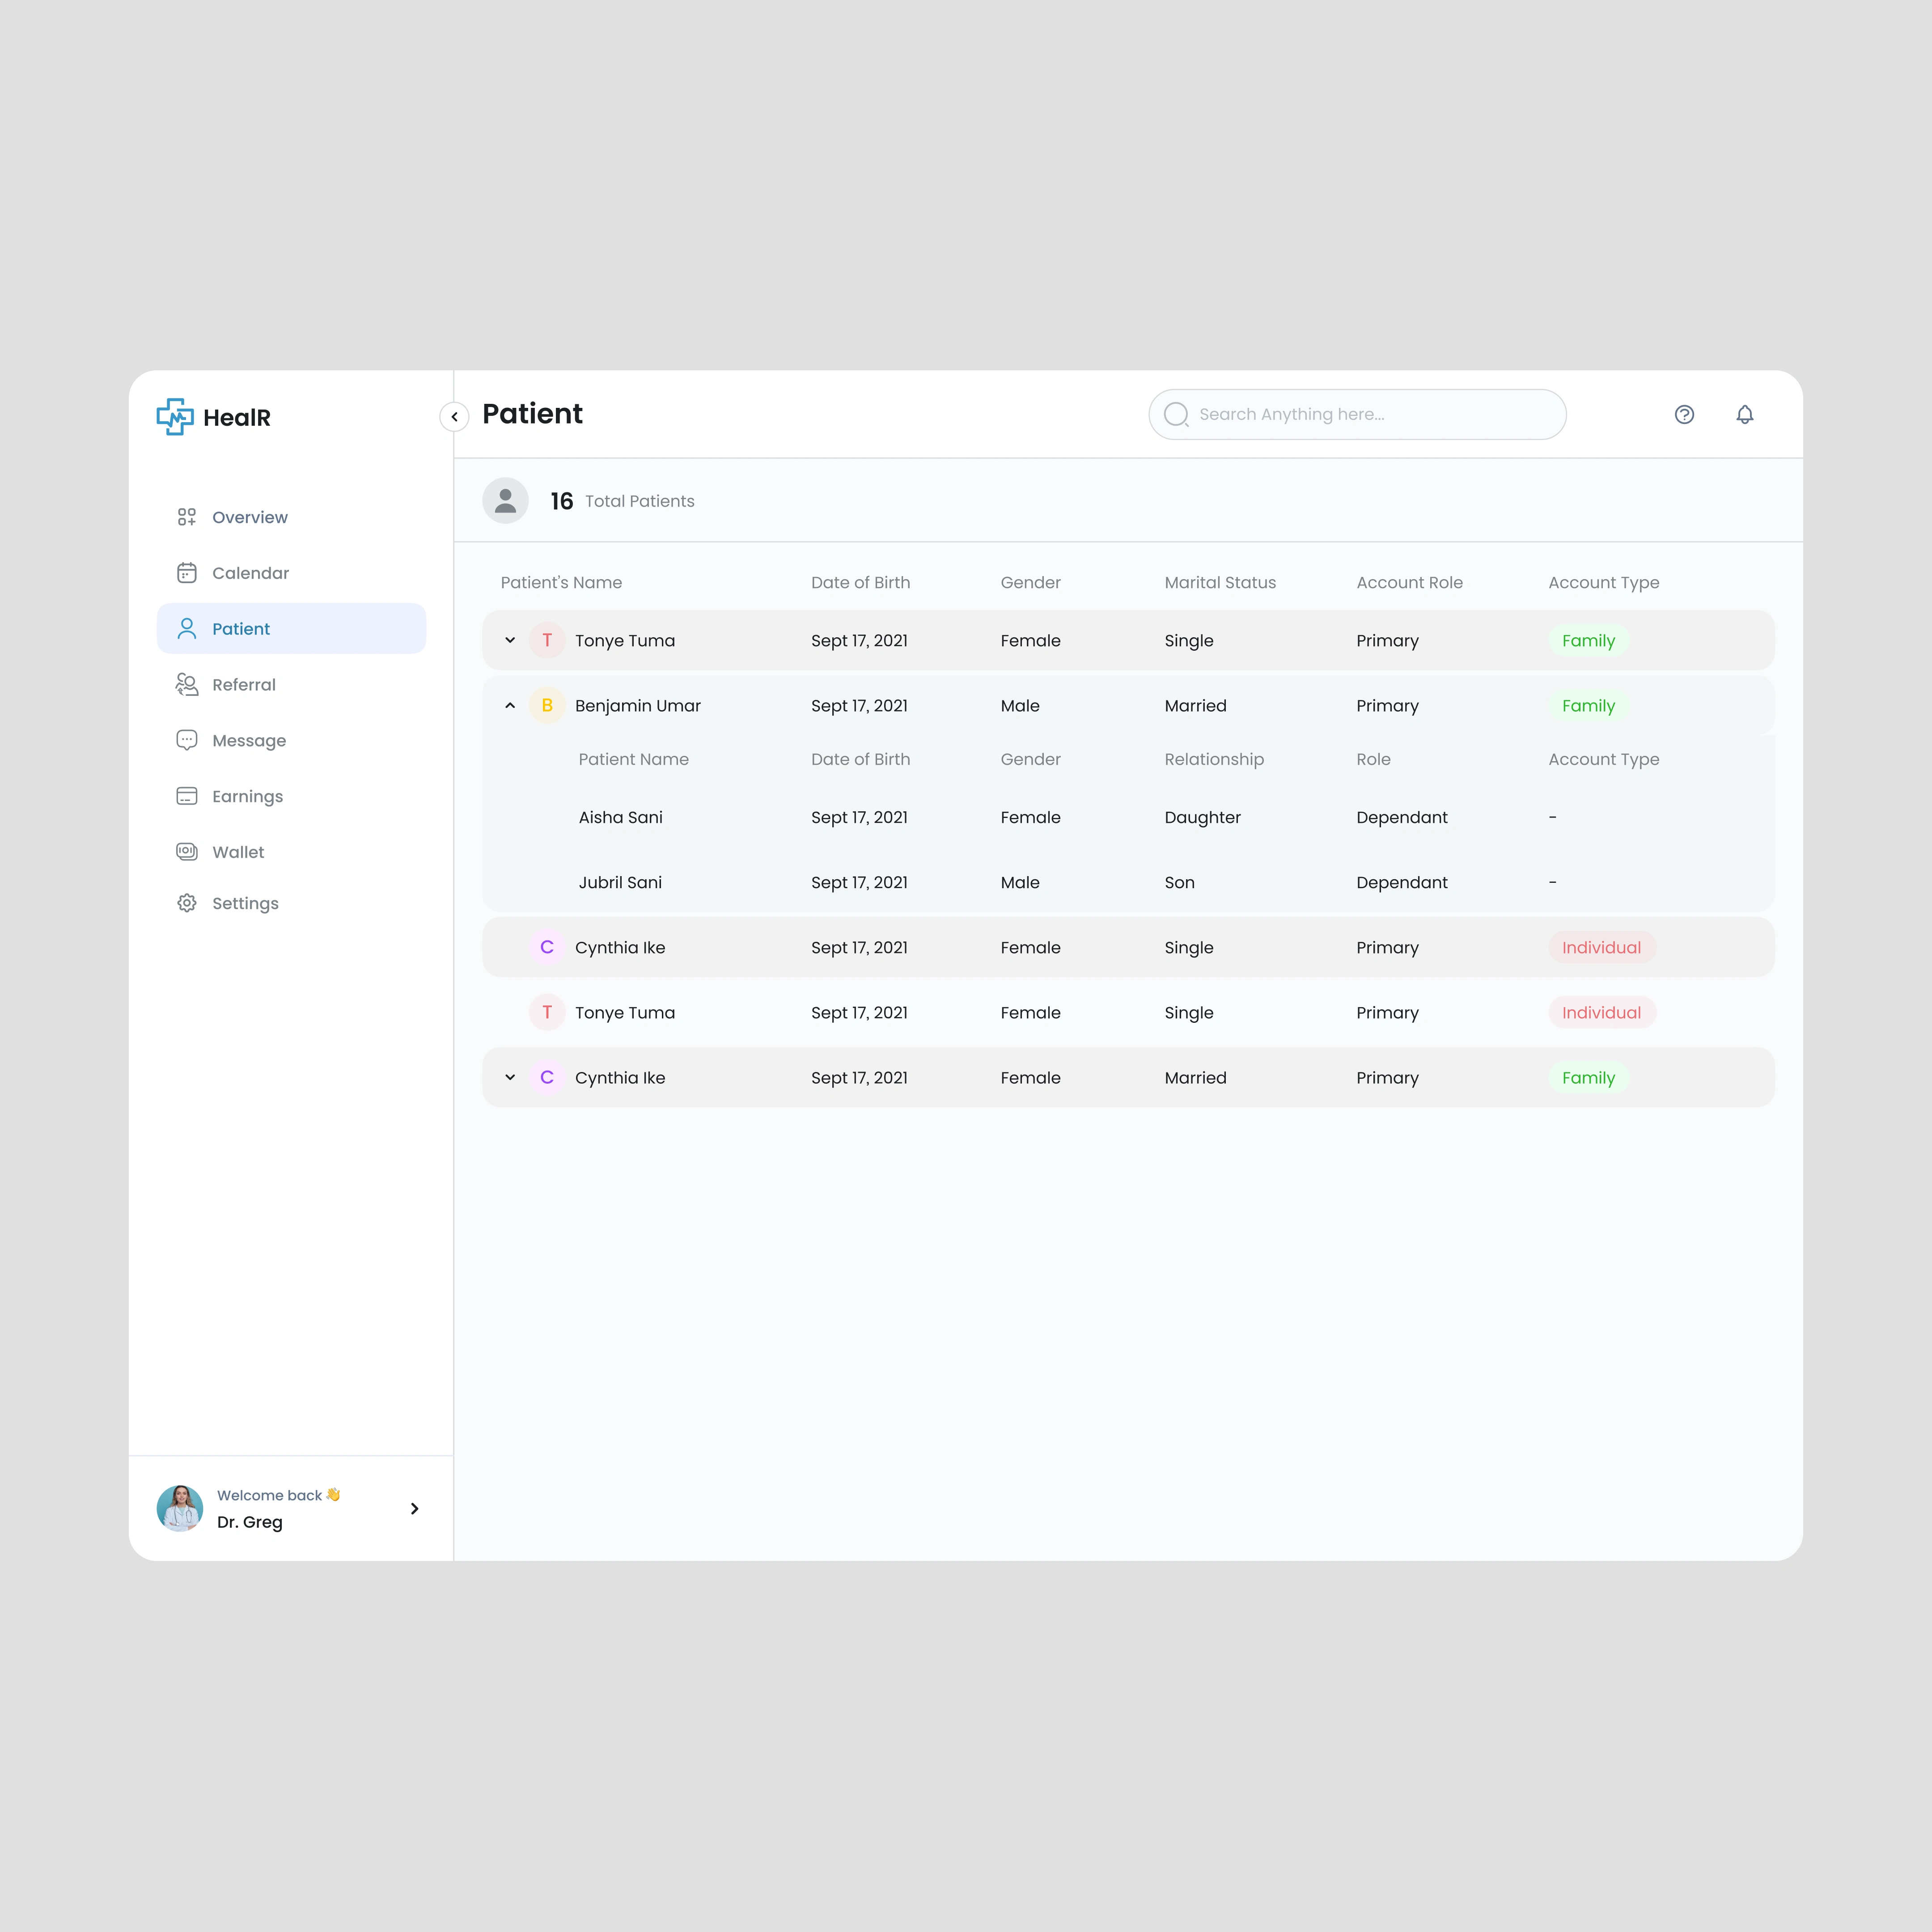
Task: Open the Earnings menu item
Action: pyautogui.click(x=247, y=796)
